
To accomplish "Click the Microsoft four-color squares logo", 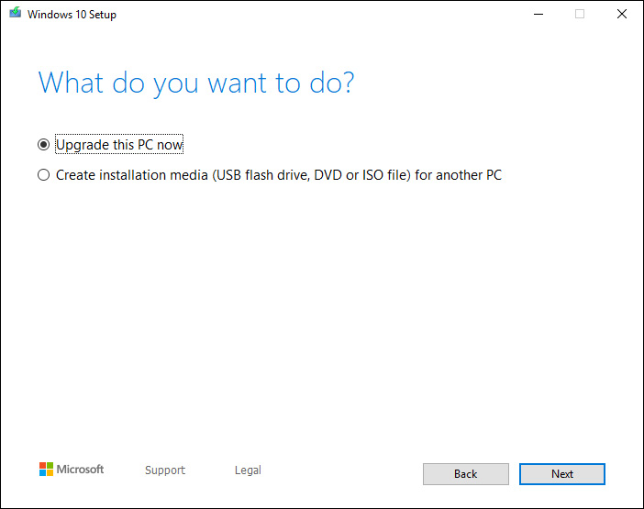I will pos(46,470).
